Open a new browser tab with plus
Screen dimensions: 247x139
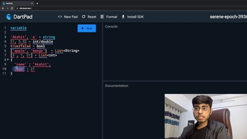click(37, 3)
